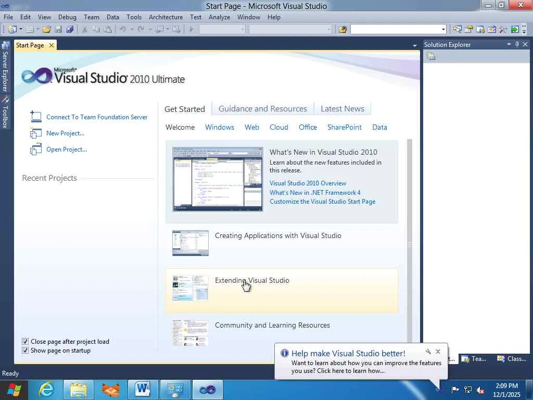Click the Add New Item toolbar icon

30,29
